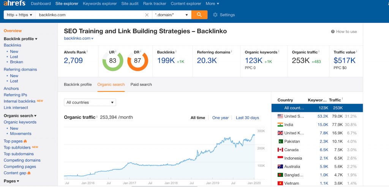389x187 pixels.
Task: Click the United Kingdom flag icon
Action: [x=280, y=133]
